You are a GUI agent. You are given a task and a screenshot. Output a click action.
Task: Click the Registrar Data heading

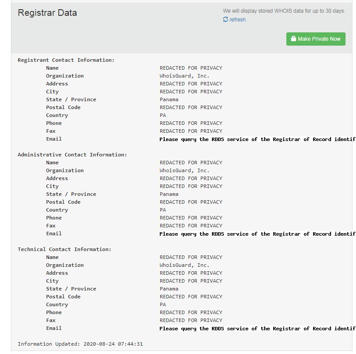(x=47, y=13)
